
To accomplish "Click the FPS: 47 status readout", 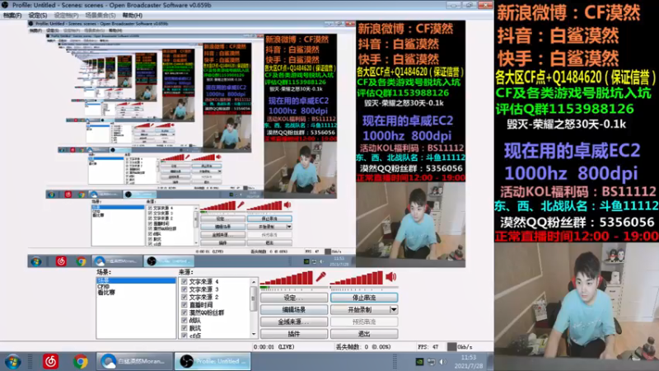I will (428, 347).
